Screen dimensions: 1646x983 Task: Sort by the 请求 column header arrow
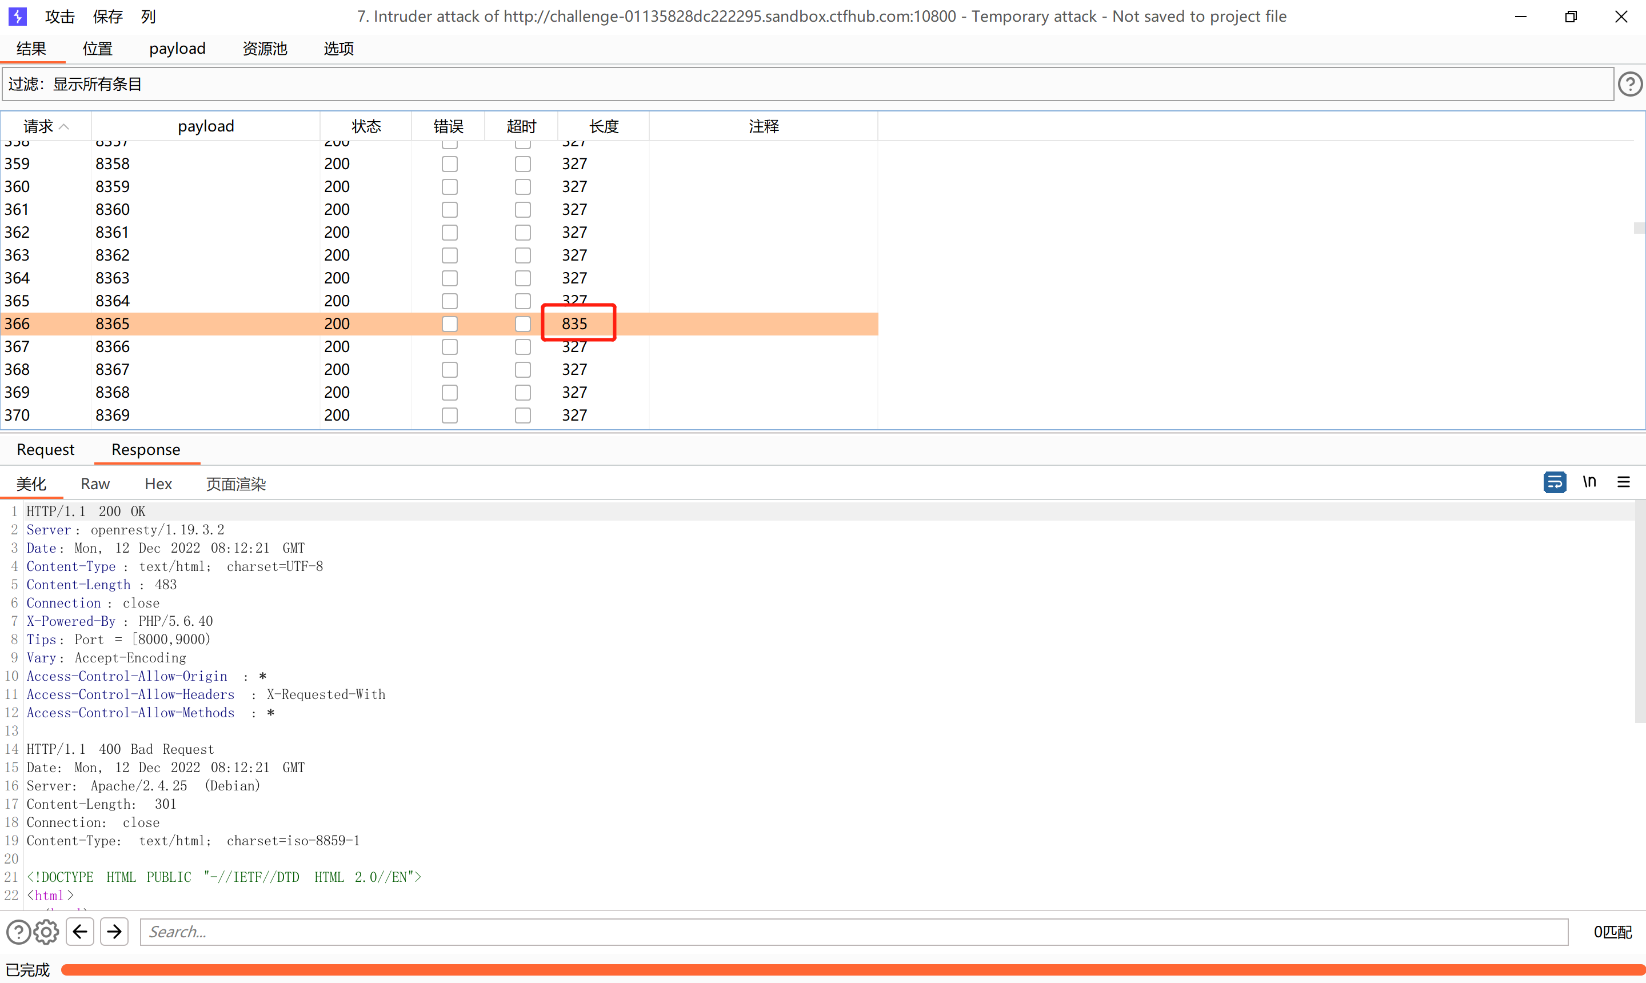[64, 126]
